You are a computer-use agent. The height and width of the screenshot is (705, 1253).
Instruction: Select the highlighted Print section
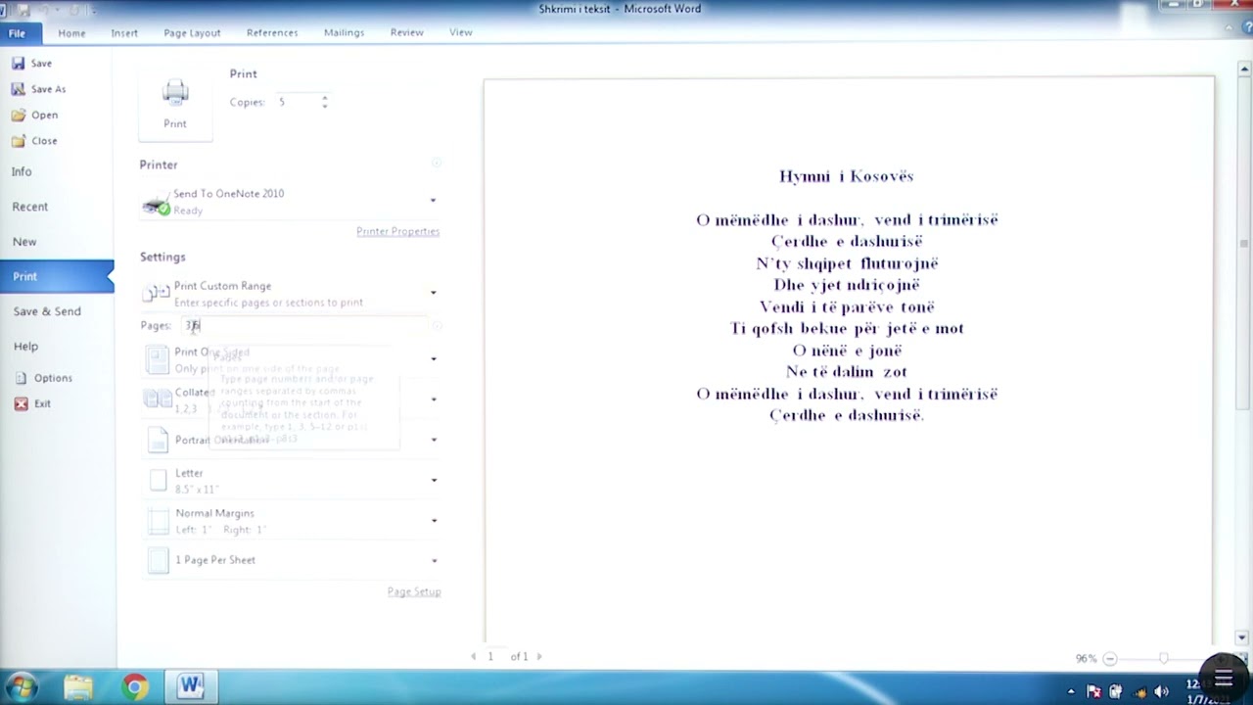tap(57, 276)
